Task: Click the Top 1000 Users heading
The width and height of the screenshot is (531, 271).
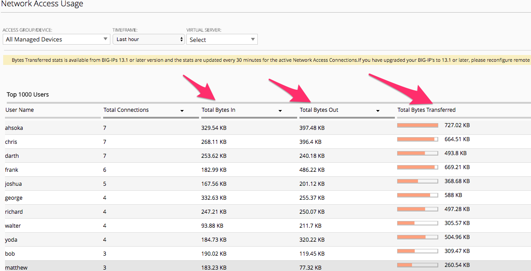Action: (x=28, y=95)
